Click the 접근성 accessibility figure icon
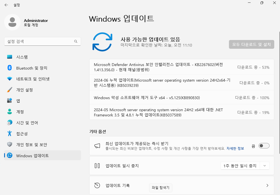Viewport: 280px width, 195px height. coord(10,134)
